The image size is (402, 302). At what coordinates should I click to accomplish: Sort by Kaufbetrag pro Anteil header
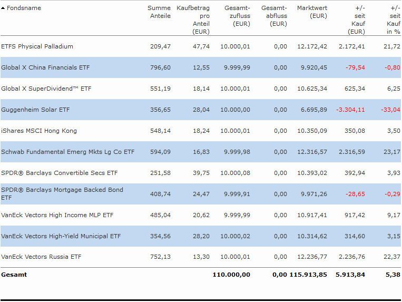click(193, 20)
